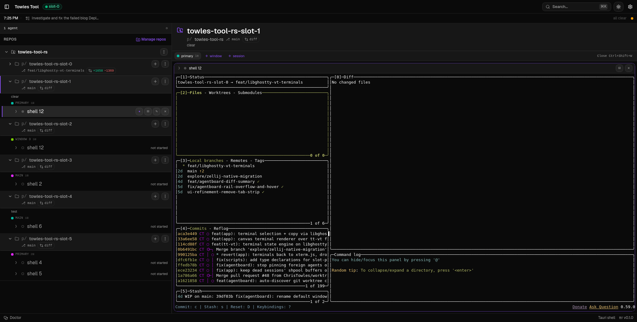Image resolution: width=637 pixels, height=322 pixels.
Task: Open the diff badge under slot-3
Action: (x=46, y=167)
